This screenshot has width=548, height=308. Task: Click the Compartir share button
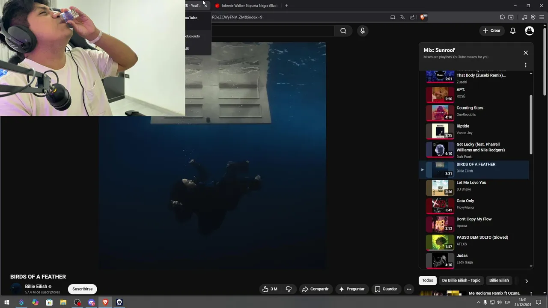pos(316,289)
